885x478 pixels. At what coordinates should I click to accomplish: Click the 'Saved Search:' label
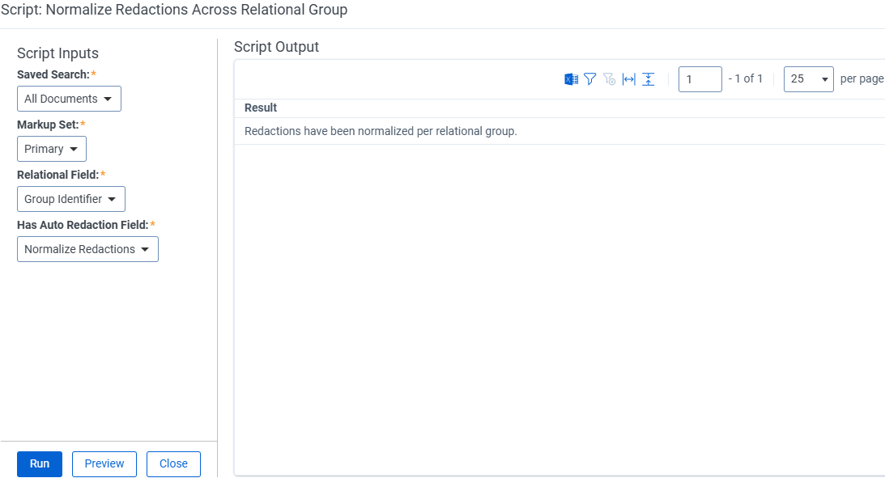pyautogui.click(x=53, y=74)
